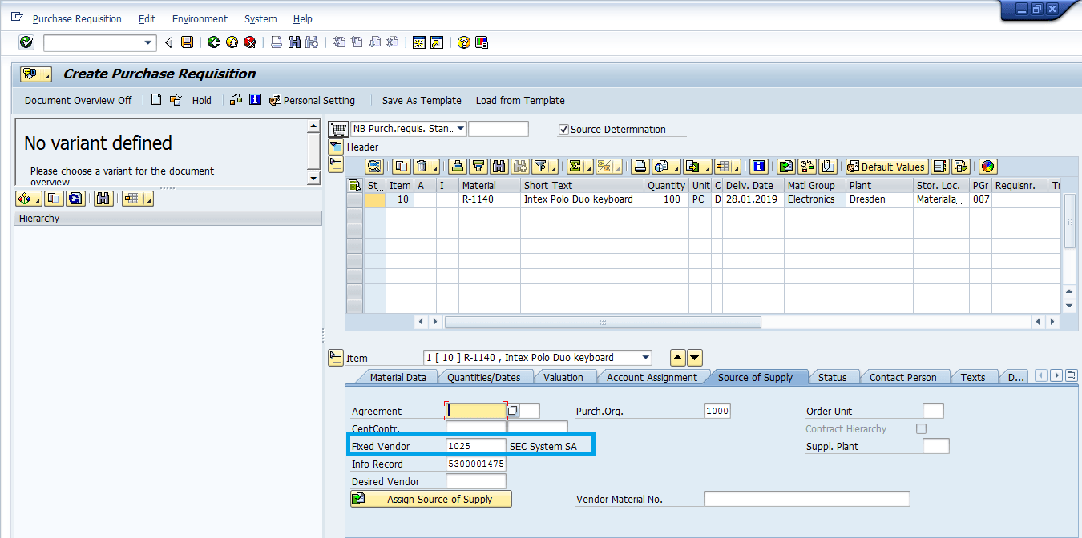Open the Edit menu
The image size is (1082, 538).
click(147, 18)
